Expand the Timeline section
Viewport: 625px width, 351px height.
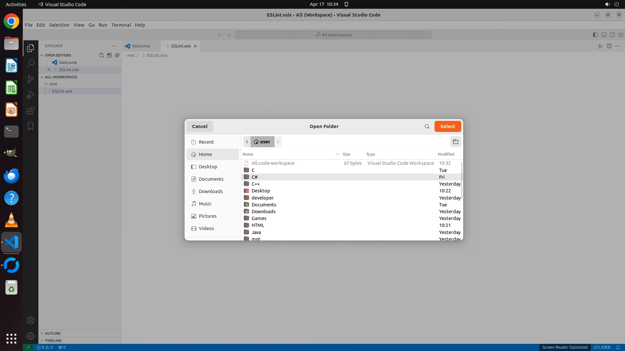pos(53,341)
